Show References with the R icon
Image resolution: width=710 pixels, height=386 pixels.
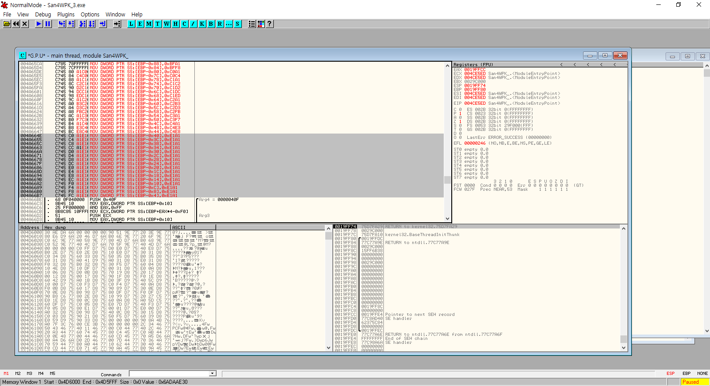[x=220, y=24]
